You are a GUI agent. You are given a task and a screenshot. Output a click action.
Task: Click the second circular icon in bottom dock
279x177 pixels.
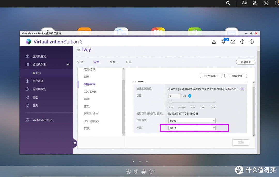(x=136, y=172)
